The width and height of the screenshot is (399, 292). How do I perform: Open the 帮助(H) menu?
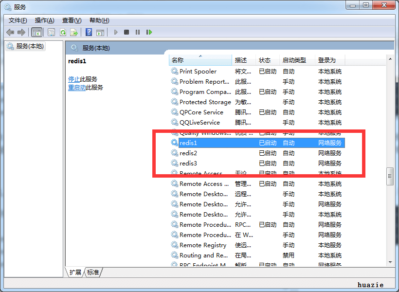(99, 20)
